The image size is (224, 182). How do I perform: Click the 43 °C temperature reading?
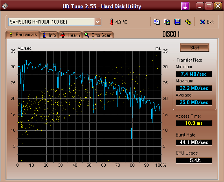point(121,22)
